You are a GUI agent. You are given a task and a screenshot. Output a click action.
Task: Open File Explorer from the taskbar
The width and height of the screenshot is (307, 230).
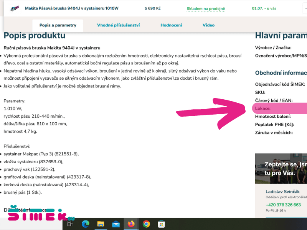tap(101, 224)
